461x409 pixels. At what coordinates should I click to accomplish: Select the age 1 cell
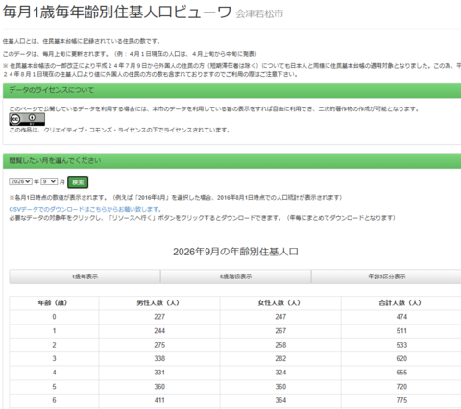point(54,331)
